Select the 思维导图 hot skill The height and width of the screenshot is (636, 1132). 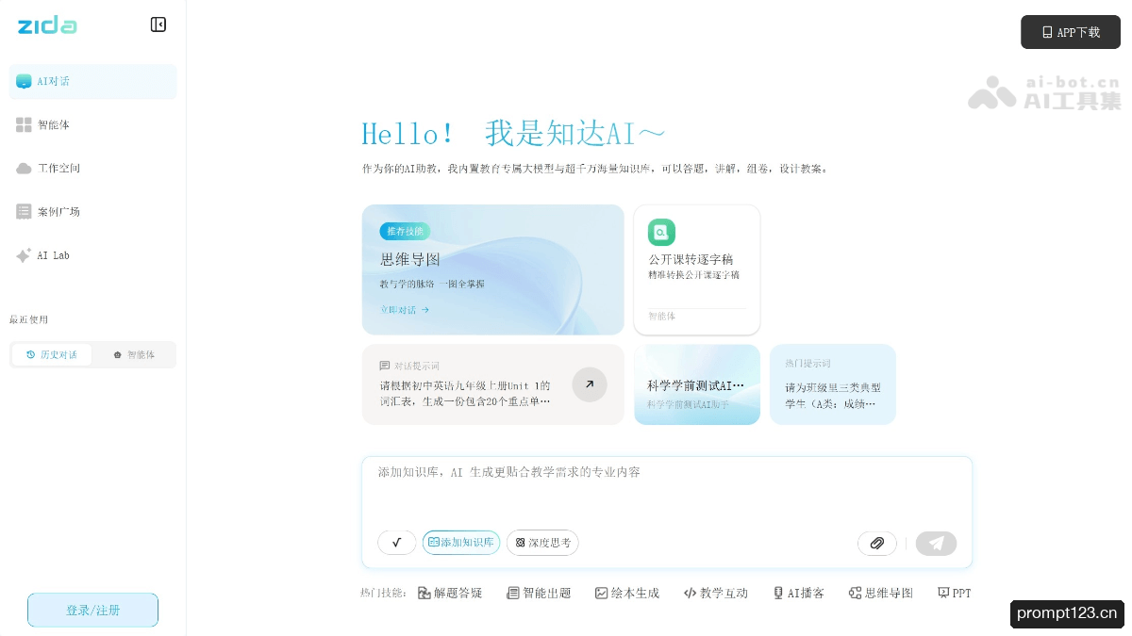(881, 593)
